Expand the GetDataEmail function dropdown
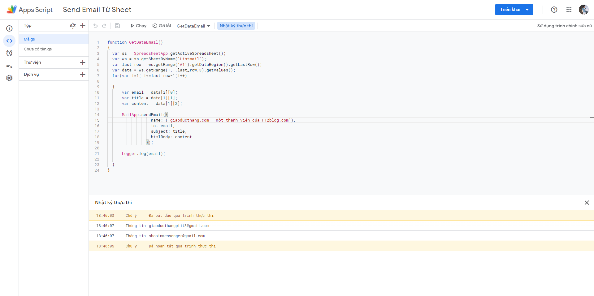 193,26
